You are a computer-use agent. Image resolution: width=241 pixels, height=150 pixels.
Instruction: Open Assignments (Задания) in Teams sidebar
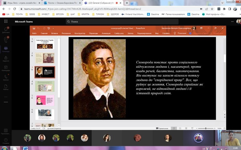(x=6, y=58)
